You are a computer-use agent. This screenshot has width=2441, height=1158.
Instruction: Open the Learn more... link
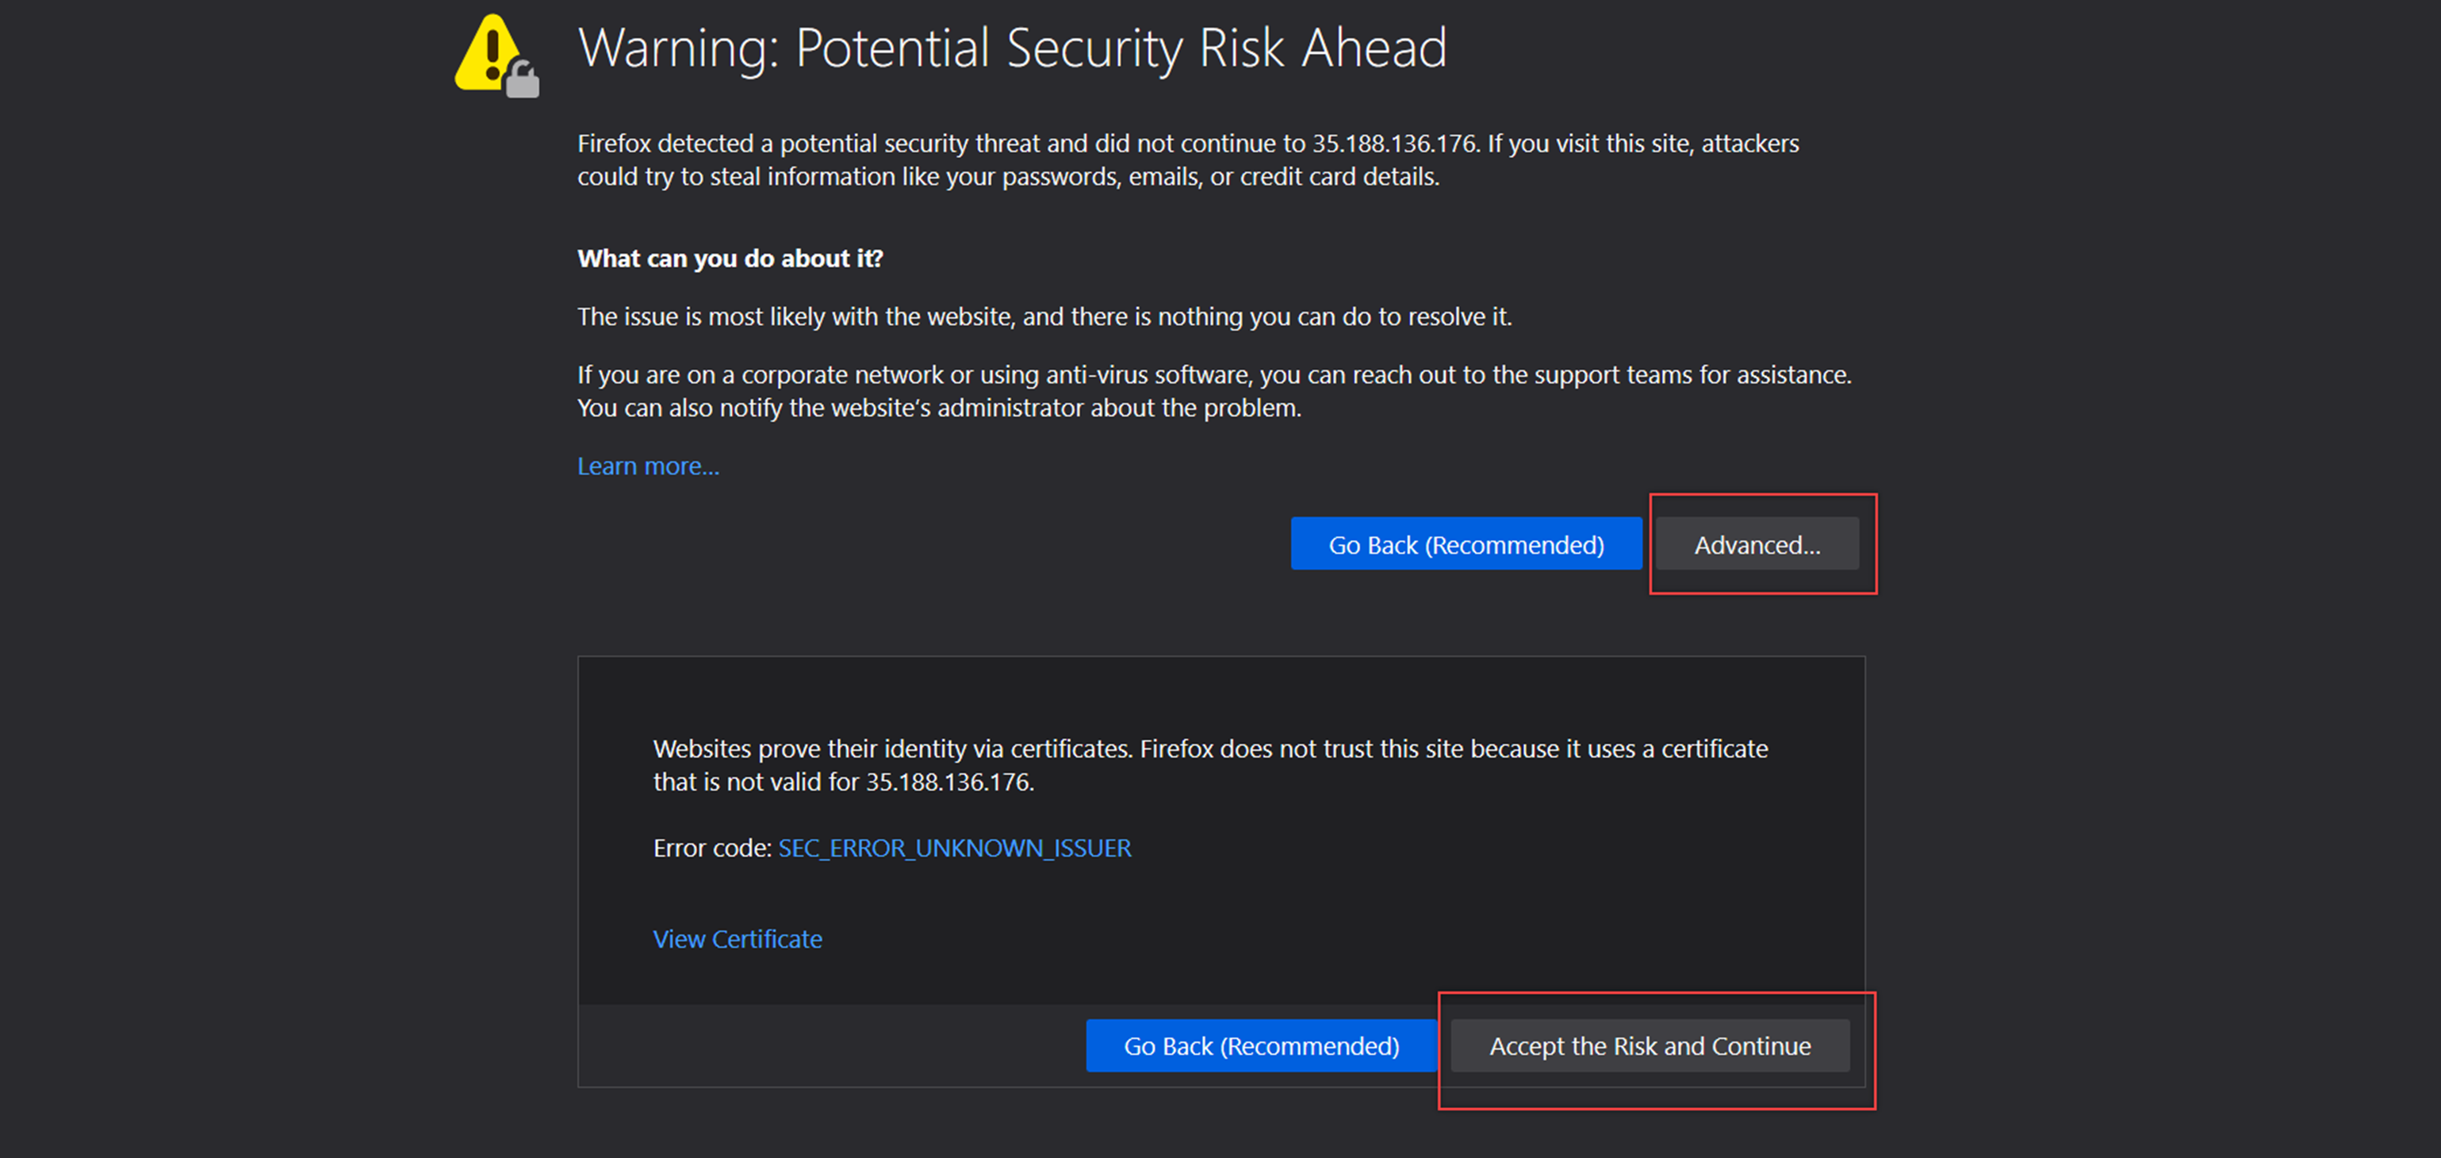click(648, 466)
